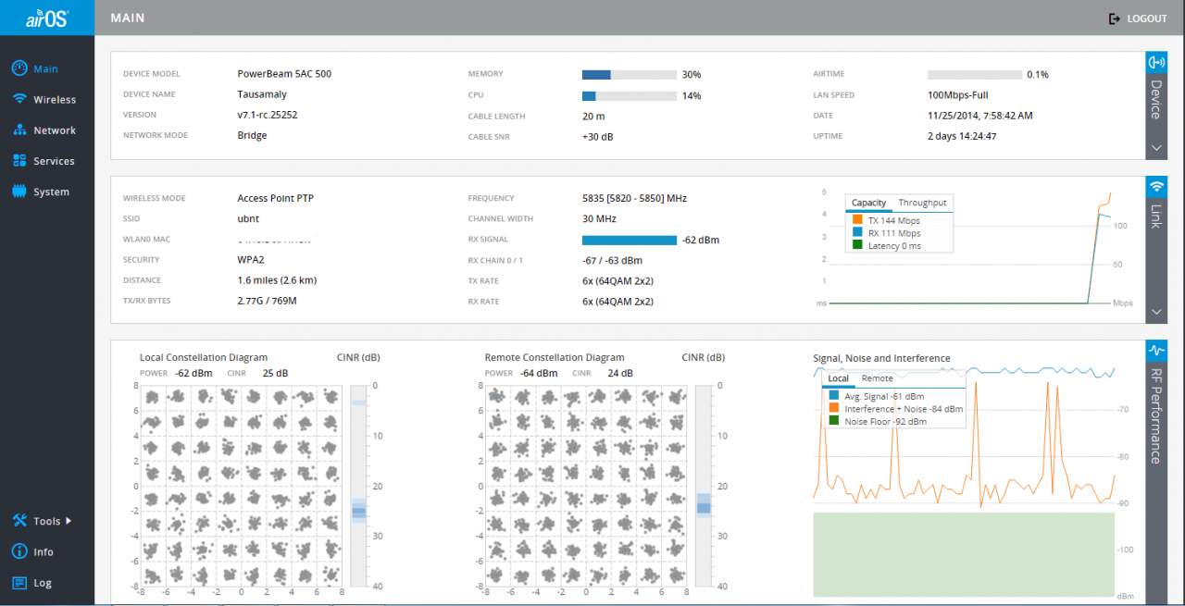Image resolution: width=1185 pixels, height=606 pixels.
Task: Collapse the Device panel chevron
Action: (x=1156, y=147)
